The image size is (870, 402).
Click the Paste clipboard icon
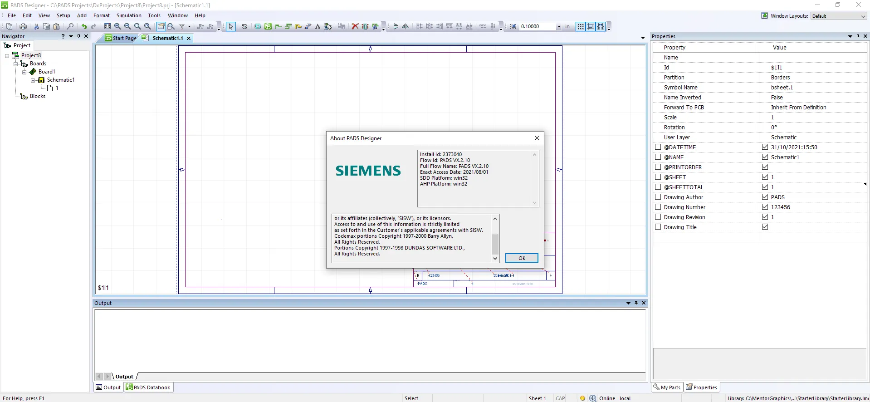click(x=56, y=26)
